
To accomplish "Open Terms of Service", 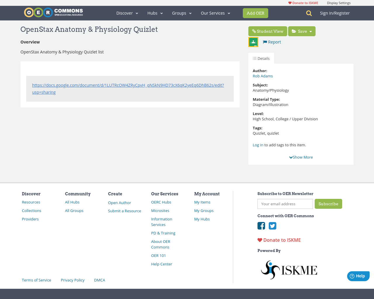I will pos(37,280).
